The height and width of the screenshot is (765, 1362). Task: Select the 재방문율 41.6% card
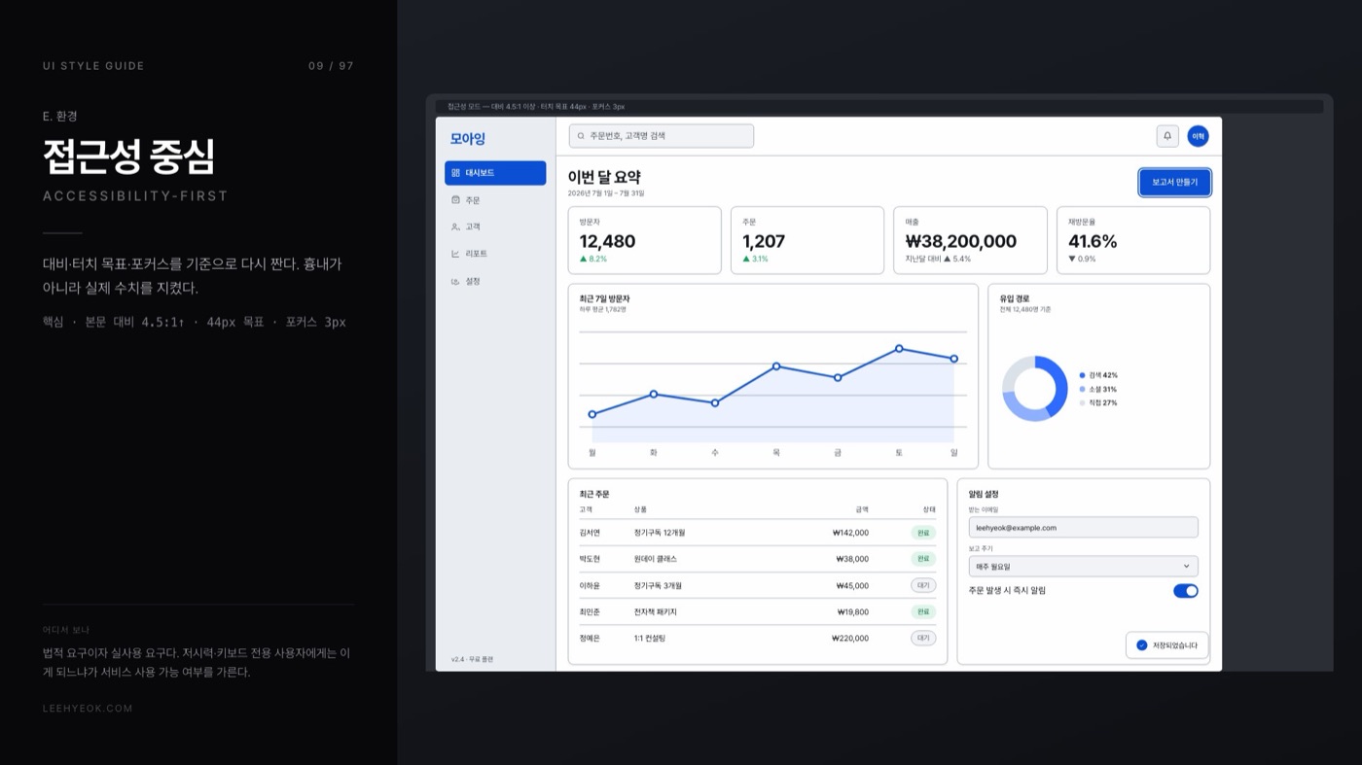click(1133, 240)
